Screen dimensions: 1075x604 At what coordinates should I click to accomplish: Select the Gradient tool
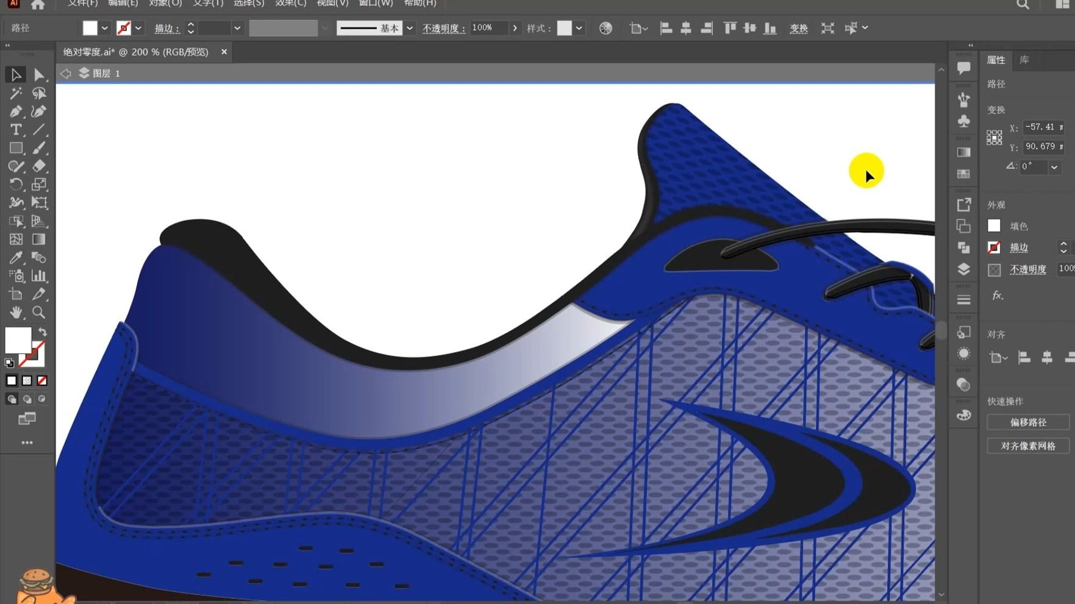point(39,239)
